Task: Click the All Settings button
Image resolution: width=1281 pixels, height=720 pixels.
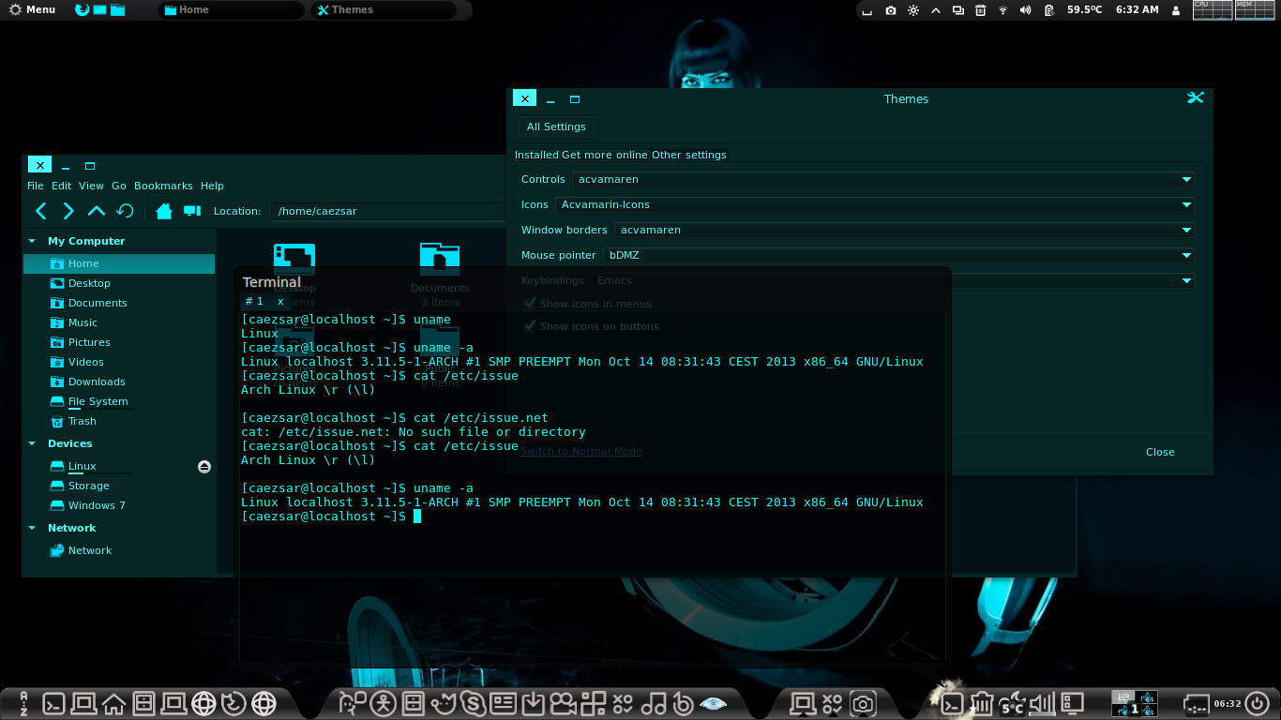Action: (x=556, y=127)
